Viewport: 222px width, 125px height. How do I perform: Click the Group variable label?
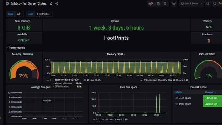pyautogui.click(x=10, y=14)
